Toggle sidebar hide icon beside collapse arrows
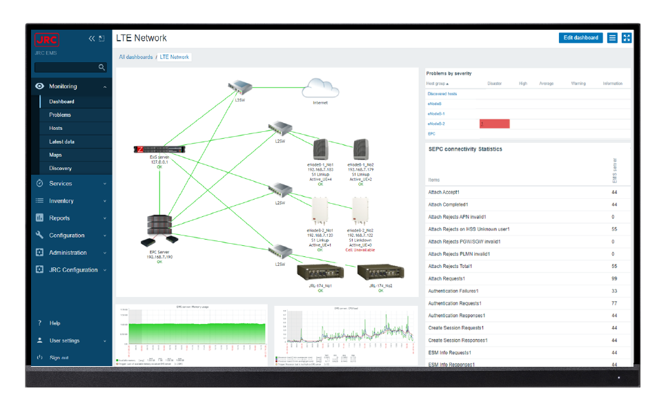Viewport: 666px width, 411px height. coord(101,39)
